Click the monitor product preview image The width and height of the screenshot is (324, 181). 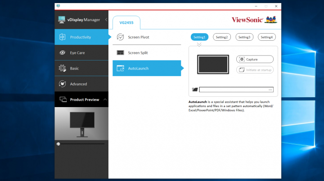tap(81, 124)
